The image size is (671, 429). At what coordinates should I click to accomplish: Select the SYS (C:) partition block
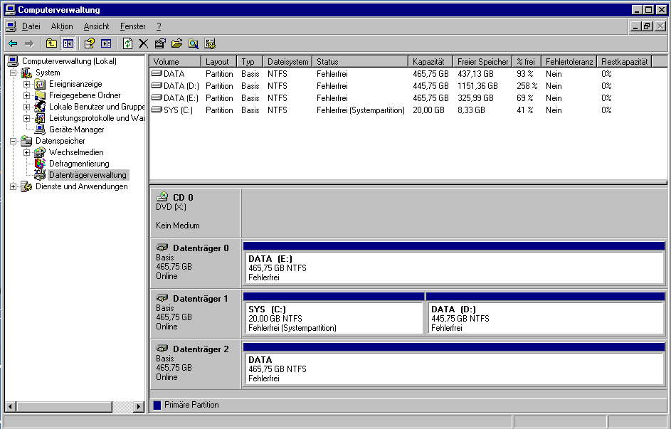click(x=333, y=318)
